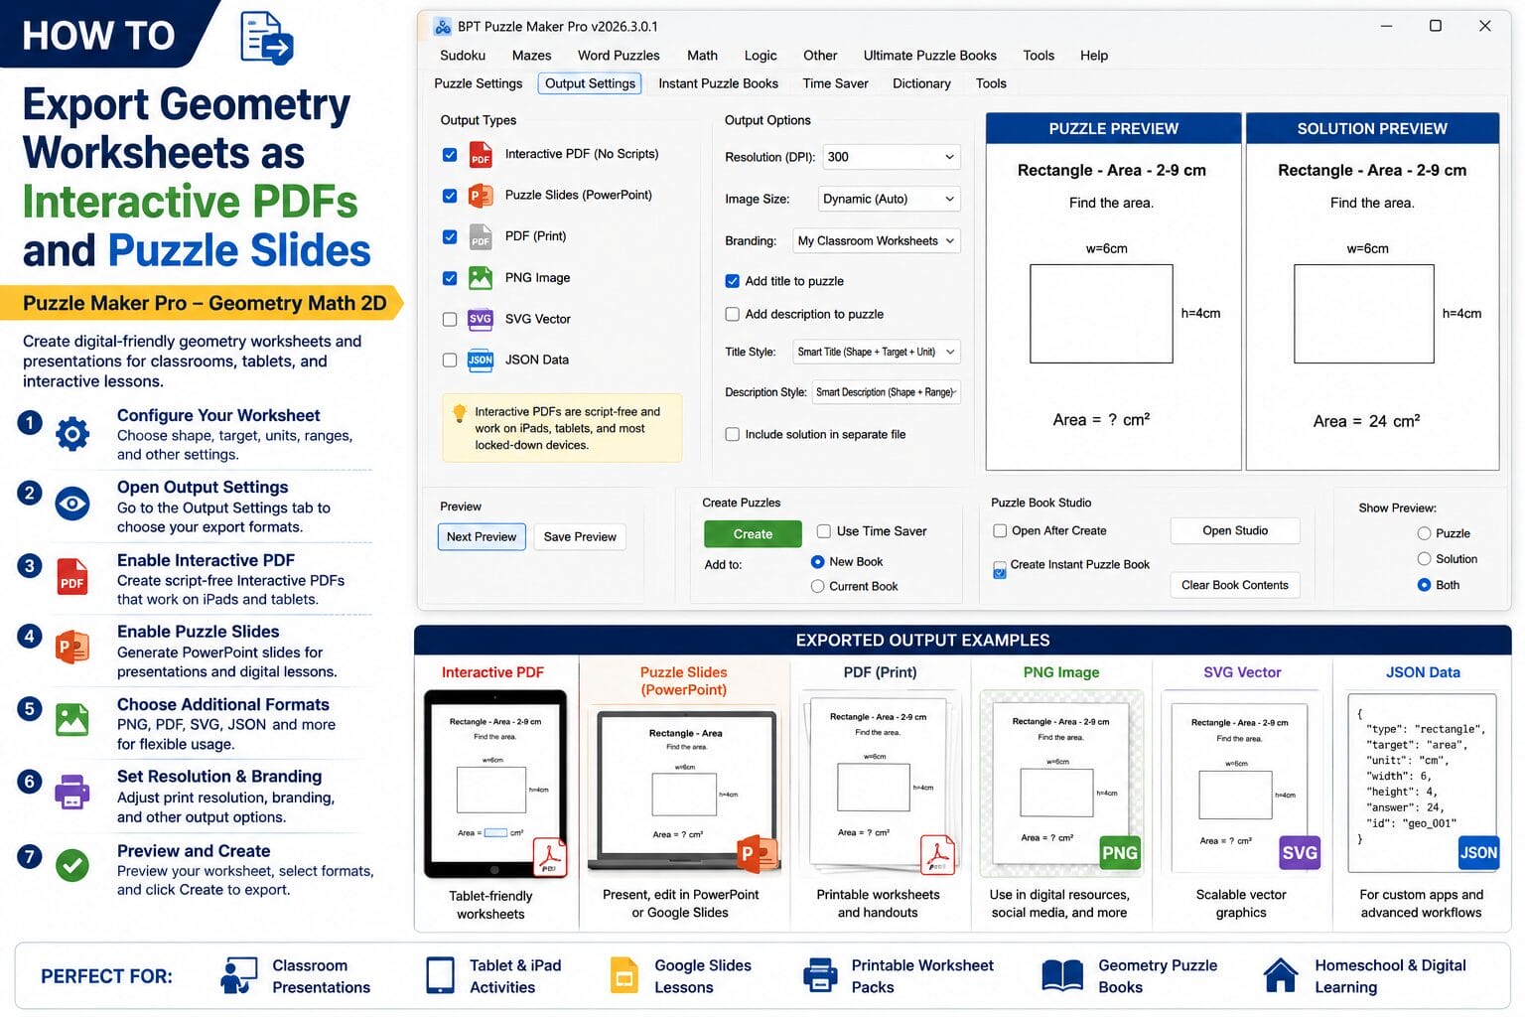The image size is (1525, 1017).
Task: Click the Next Preview button
Action: pyautogui.click(x=482, y=536)
